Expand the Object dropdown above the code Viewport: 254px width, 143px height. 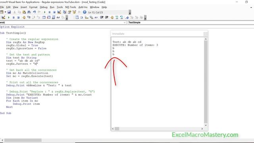[125, 23]
